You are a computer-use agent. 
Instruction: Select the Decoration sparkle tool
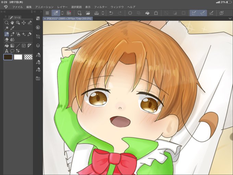(24, 34)
